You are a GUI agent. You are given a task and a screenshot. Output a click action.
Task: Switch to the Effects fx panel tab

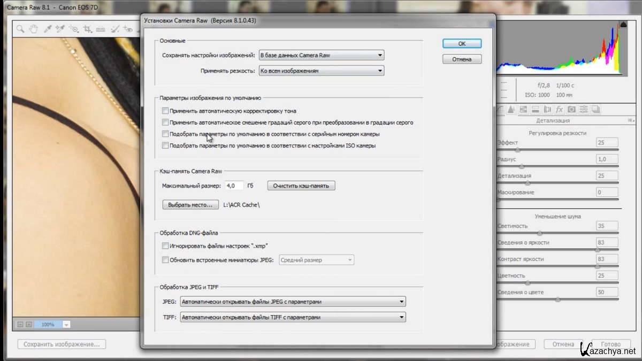[560, 109]
